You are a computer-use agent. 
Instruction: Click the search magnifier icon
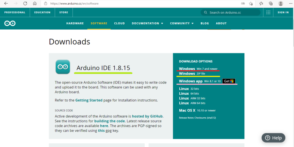click(205, 12)
